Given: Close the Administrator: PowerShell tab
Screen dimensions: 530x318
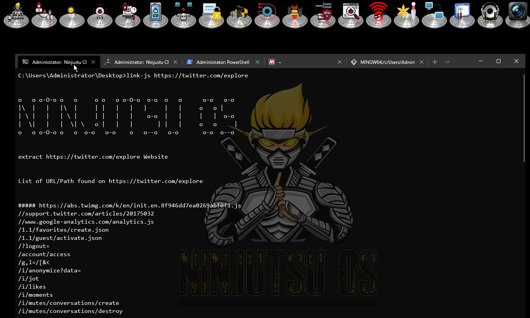Looking at the screenshot, I should 257,62.
